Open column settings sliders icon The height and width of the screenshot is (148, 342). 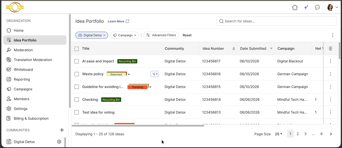coord(330,49)
